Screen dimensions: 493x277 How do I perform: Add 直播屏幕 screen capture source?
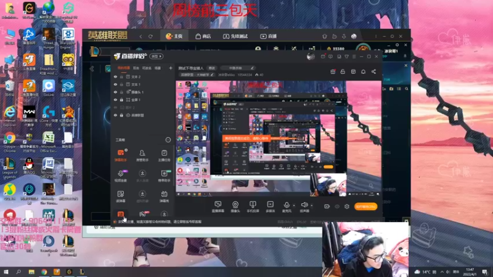coord(218,207)
